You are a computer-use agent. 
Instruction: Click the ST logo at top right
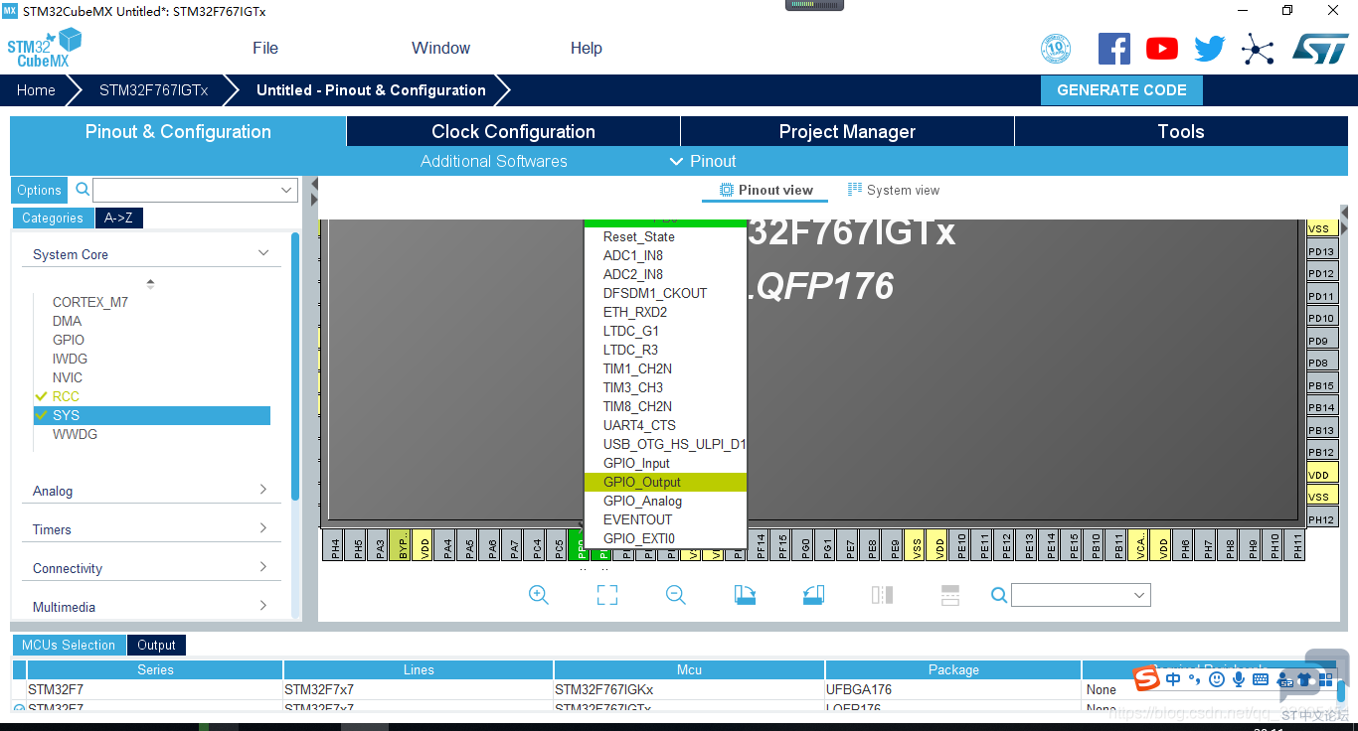pyautogui.click(x=1320, y=48)
